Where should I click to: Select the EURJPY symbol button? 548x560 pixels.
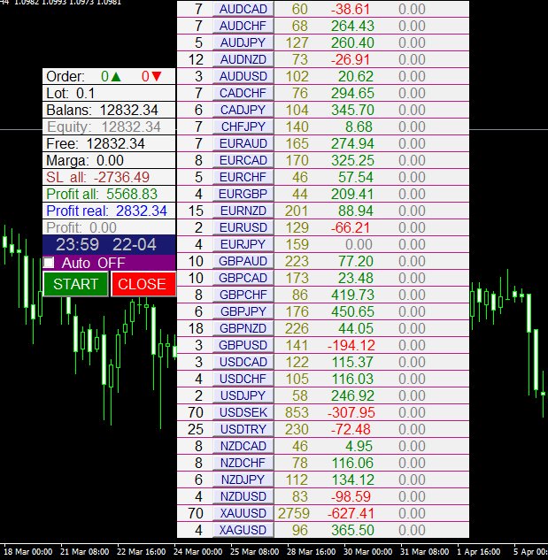click(x=243, y=244)
